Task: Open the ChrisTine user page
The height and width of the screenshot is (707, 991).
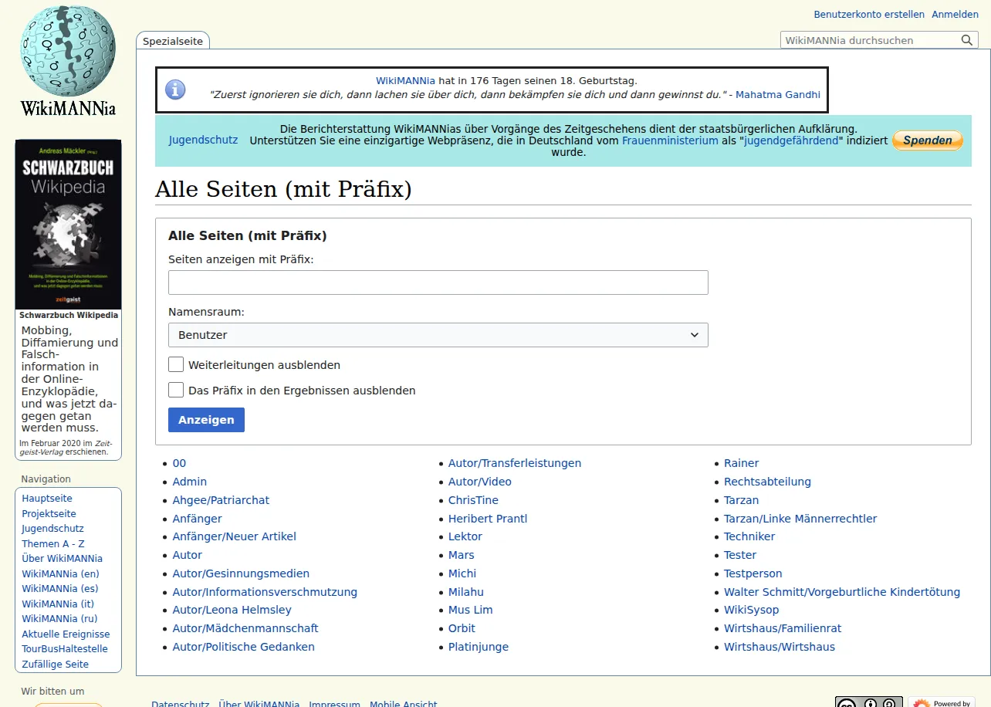Action: click(473, 500)
